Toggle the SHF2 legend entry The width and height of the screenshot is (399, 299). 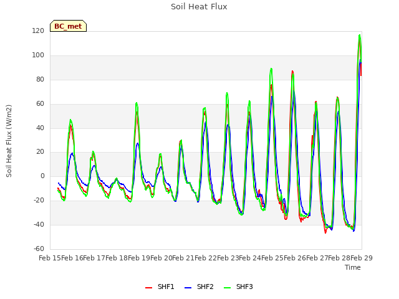199,287
